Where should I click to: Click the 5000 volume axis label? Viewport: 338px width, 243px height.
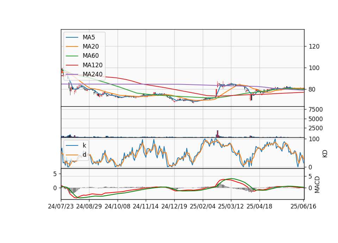tap(315, 119)
